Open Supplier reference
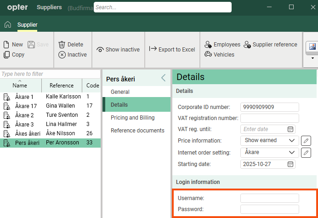The height and width of the screenshot is (218, 318). click(270, 45)
